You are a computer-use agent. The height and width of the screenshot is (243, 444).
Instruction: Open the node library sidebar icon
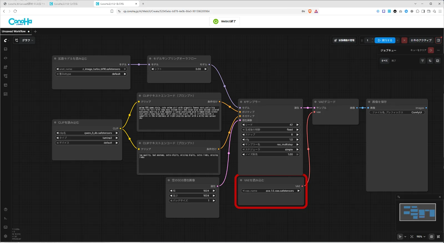(6, 58)
